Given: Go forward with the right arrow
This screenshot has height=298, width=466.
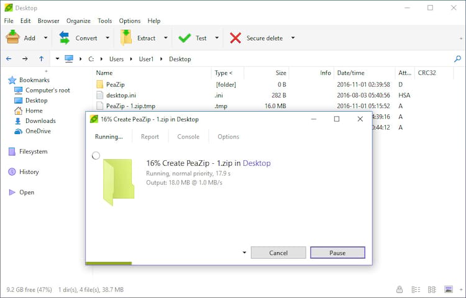Looking at the screenshot, I should pyautogui.click(x=25, y=59).
